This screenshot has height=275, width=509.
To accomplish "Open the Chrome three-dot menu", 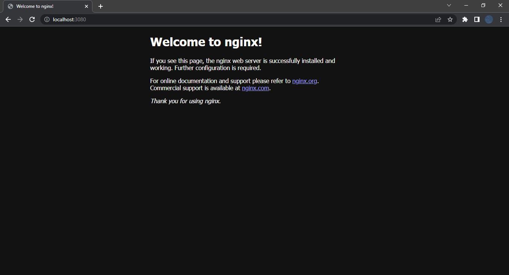I will tap(501, 19).
